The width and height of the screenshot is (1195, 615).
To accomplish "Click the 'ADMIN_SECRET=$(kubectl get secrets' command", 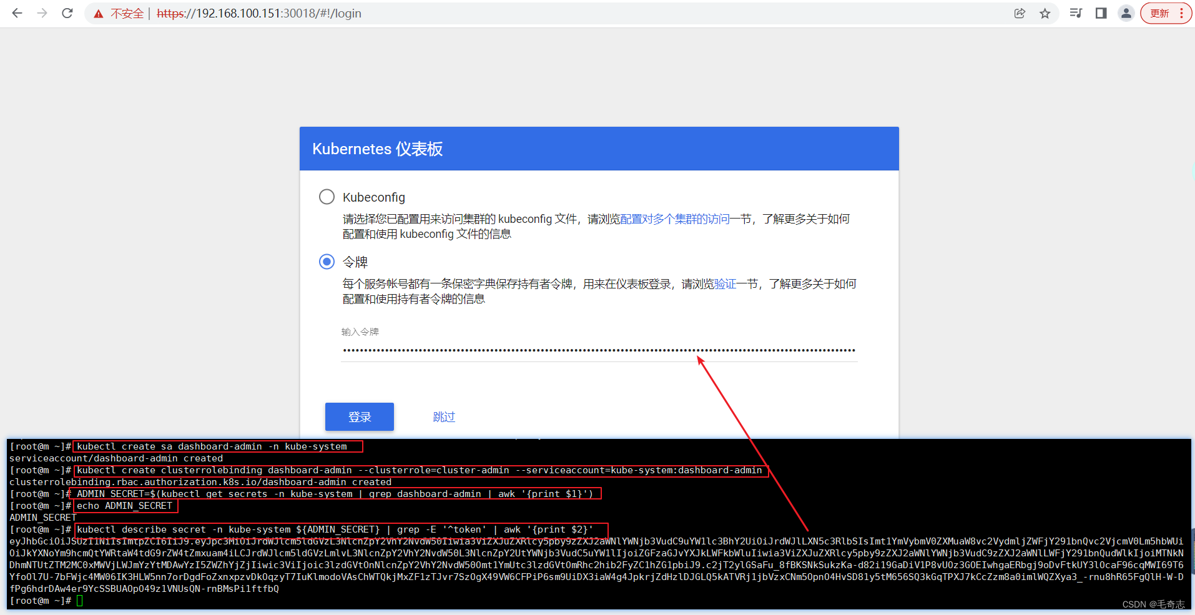I will click(335, 494).
